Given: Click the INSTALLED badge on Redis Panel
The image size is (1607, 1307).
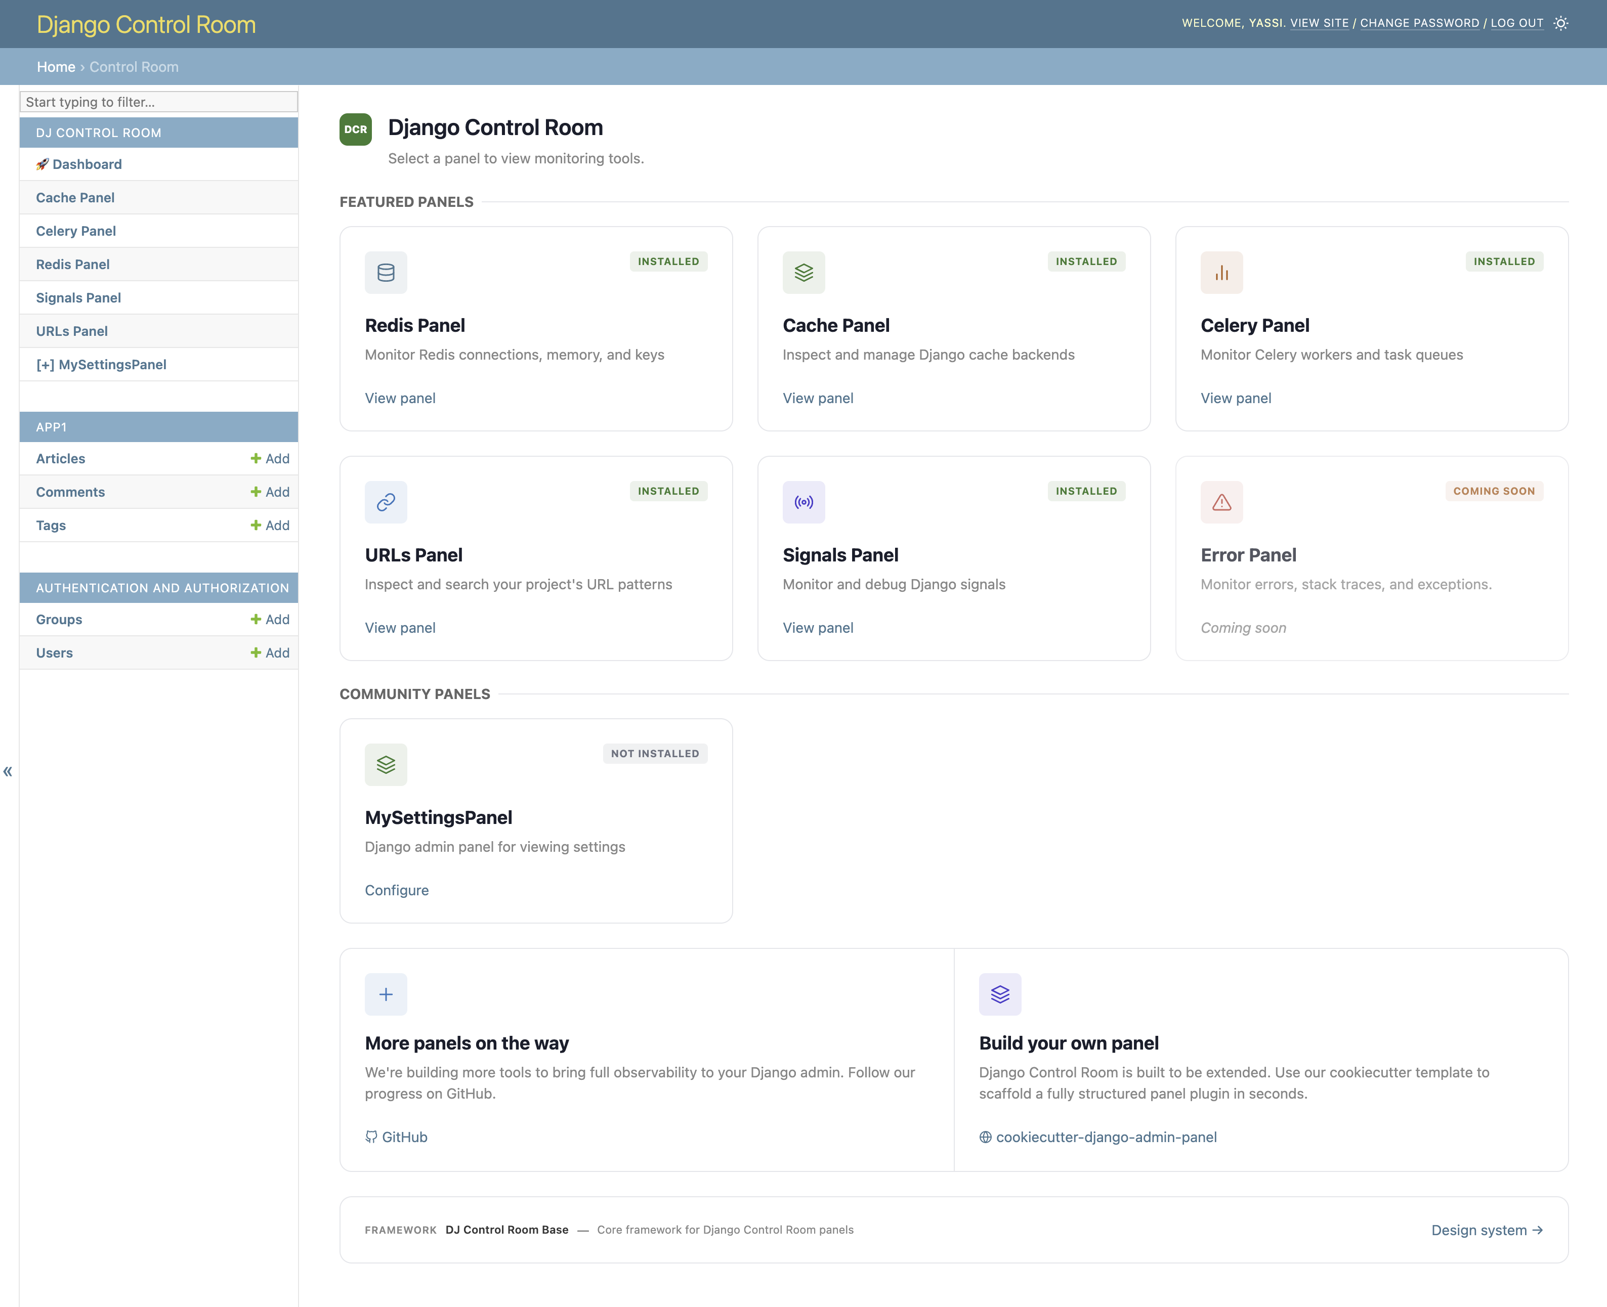Looking at the screenshot, I should tap(669, 262).
